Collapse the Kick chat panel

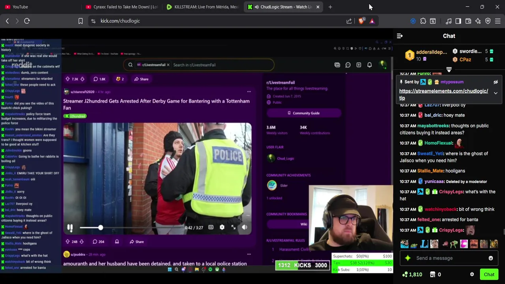[400, 36]
